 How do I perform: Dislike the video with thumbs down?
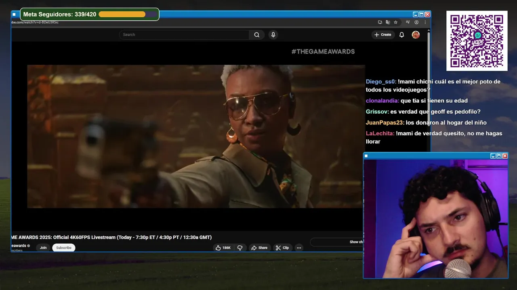tap(240, 248)
